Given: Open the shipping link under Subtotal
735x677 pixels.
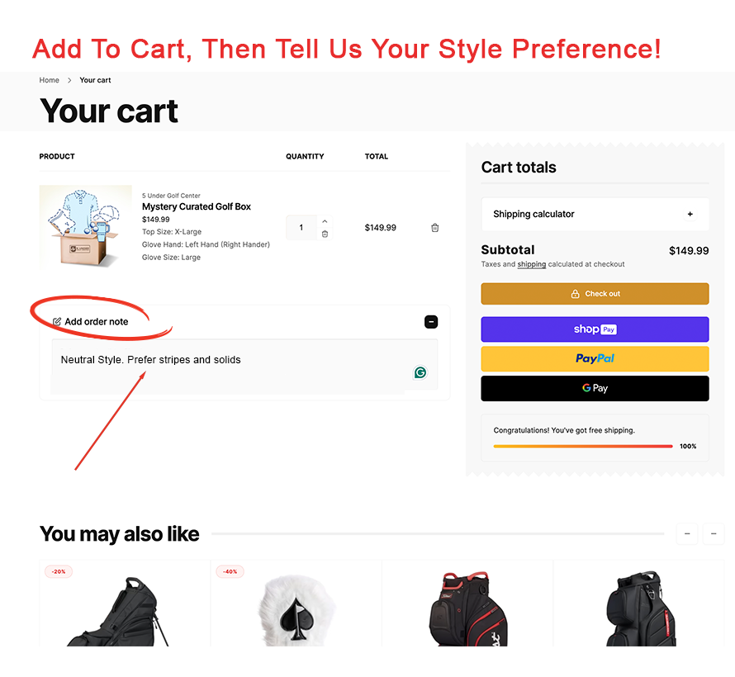Looking at the screenshot, I should [531, 264].
